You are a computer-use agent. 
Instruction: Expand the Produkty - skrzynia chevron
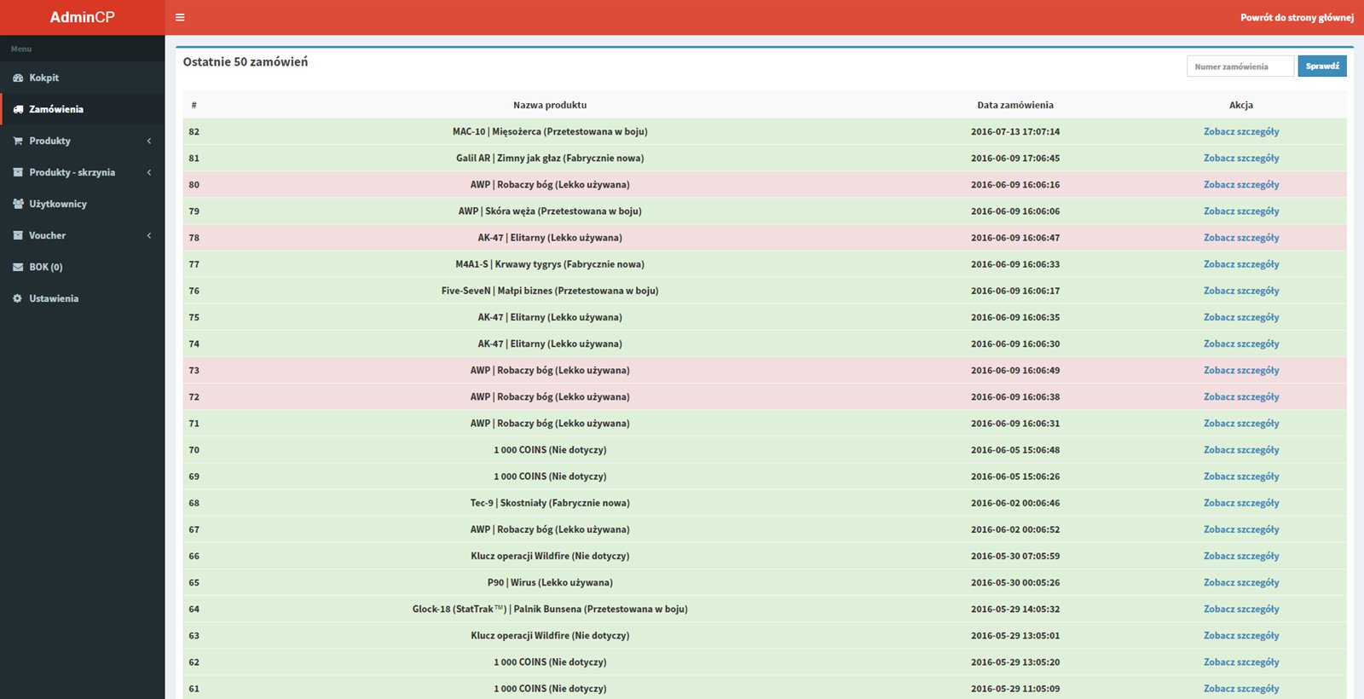149,172
